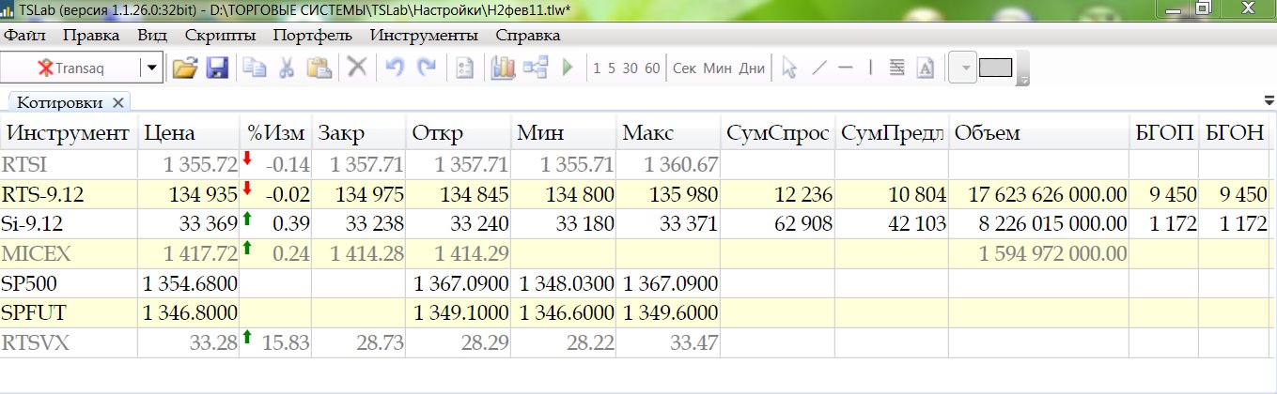This screenshot has width=1277, height=394.
Task: Select the SP500 instrument row
Action: pos(635,283)
